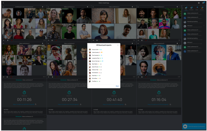Image resolution: width=207 pixels, height=131 pixels.
Task: Open settings via the top bar gear icon
Action: [199, 3]
